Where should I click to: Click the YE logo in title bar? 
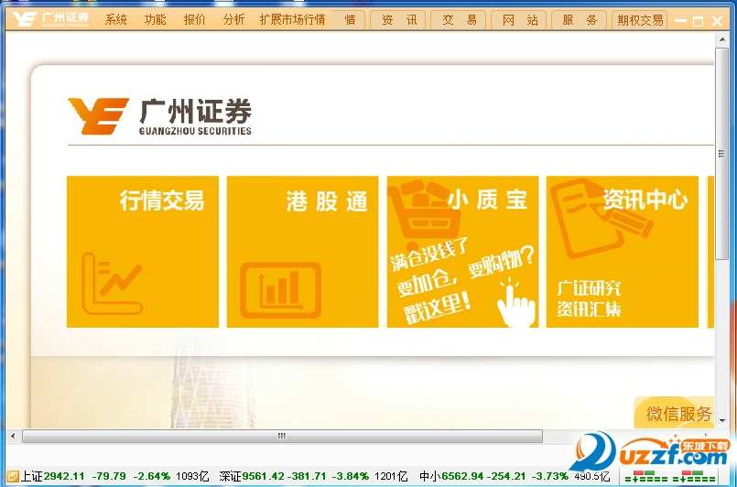24,19
